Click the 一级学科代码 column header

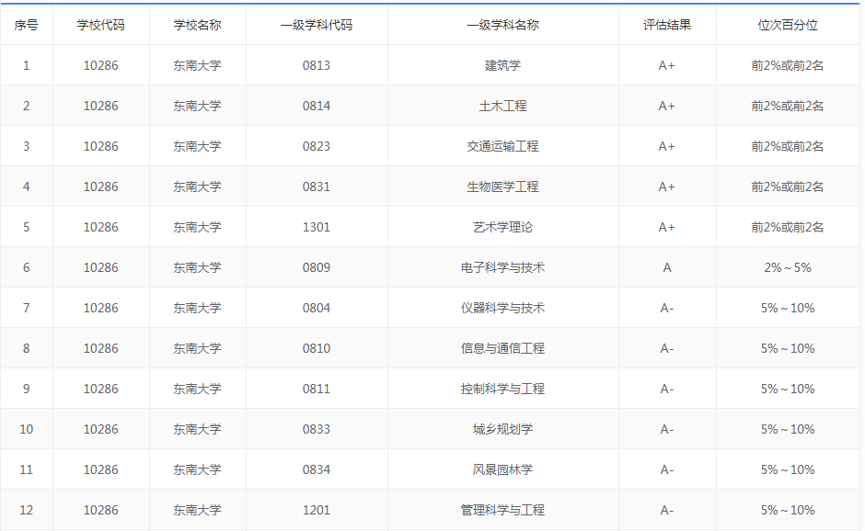[316, 25]
